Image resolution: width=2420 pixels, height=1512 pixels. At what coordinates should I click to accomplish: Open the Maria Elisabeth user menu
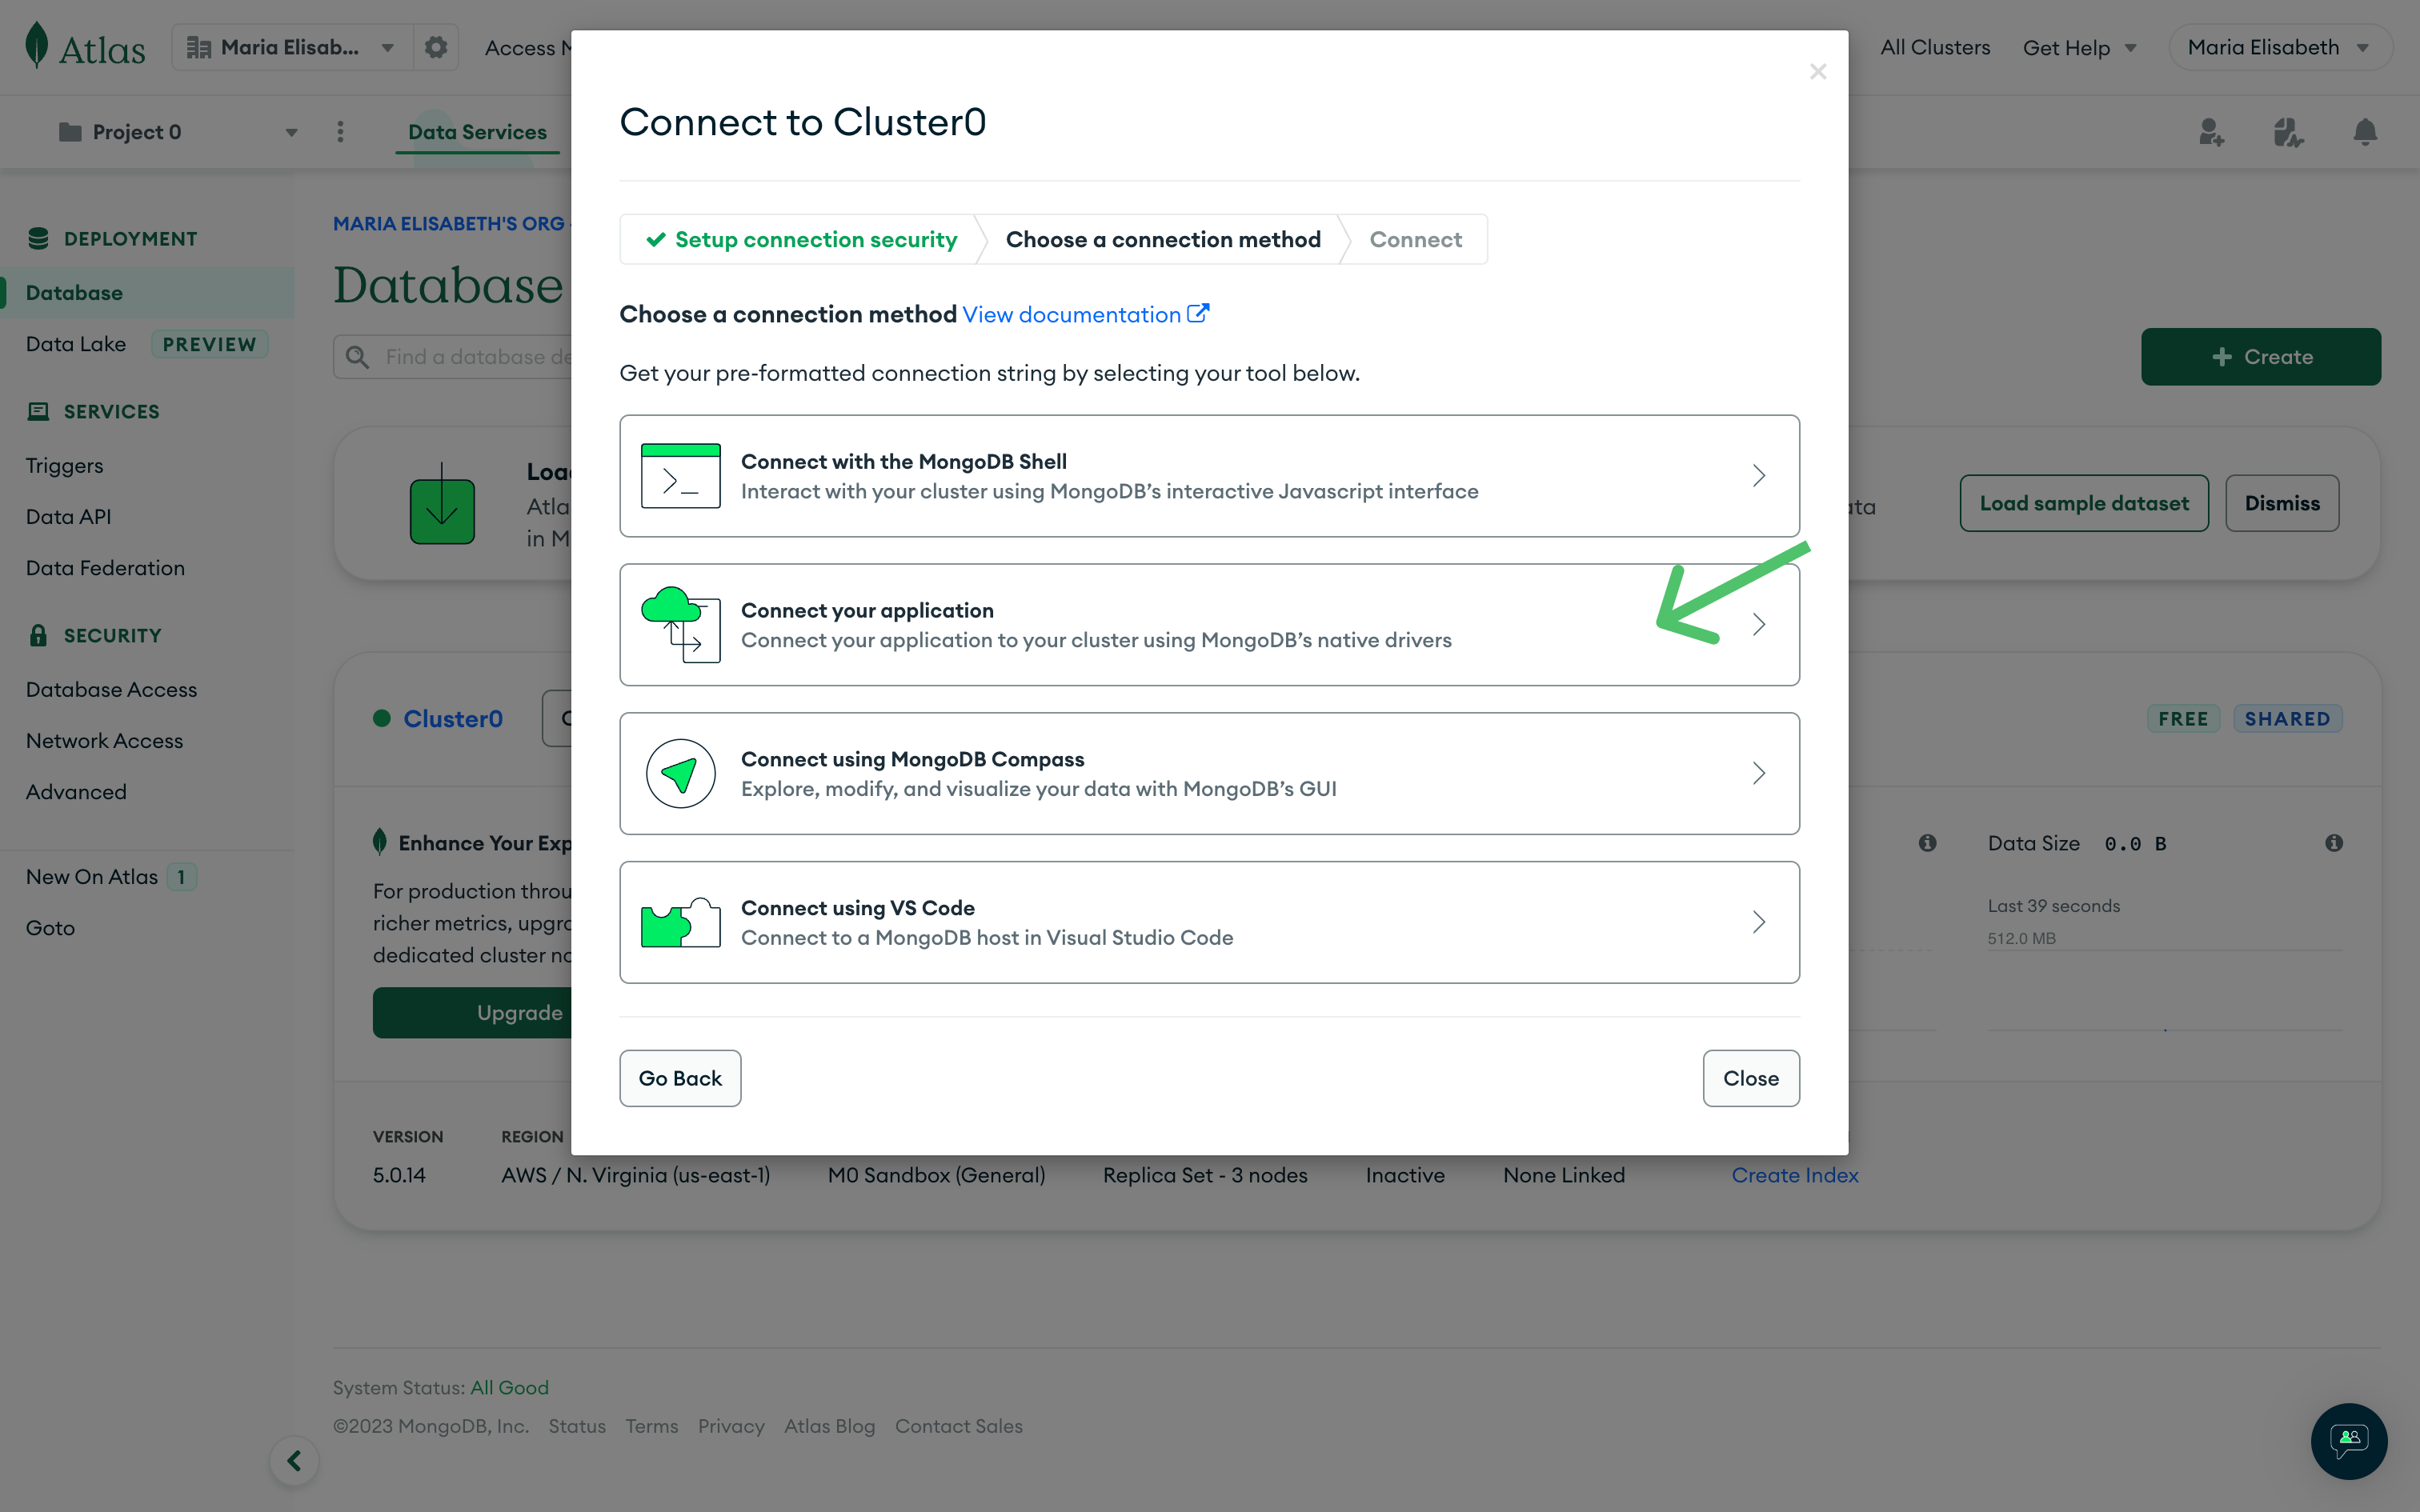(2280, 47)
